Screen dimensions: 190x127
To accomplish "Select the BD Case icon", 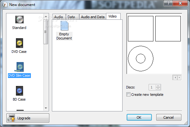I will pos(19,91).
